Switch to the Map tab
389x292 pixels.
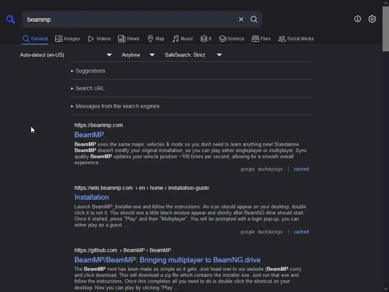click(156, 39)
